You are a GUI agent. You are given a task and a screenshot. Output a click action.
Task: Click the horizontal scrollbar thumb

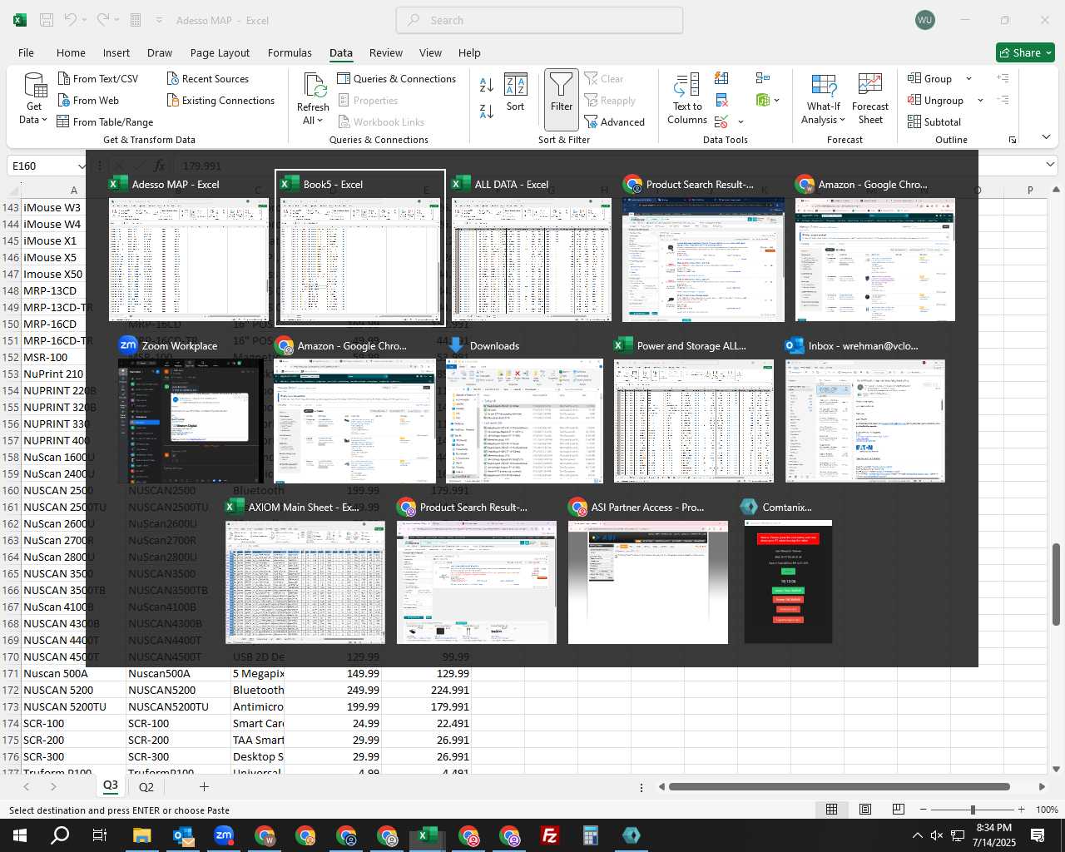tap(839, 786)
